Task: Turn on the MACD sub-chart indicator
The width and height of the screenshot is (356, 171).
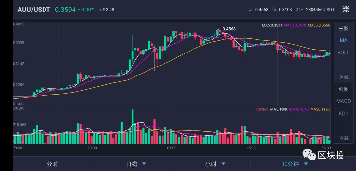Action: (x=343, y=101)
